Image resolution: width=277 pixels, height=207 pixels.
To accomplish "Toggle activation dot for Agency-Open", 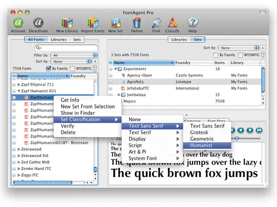I will [x=111, y=75].
